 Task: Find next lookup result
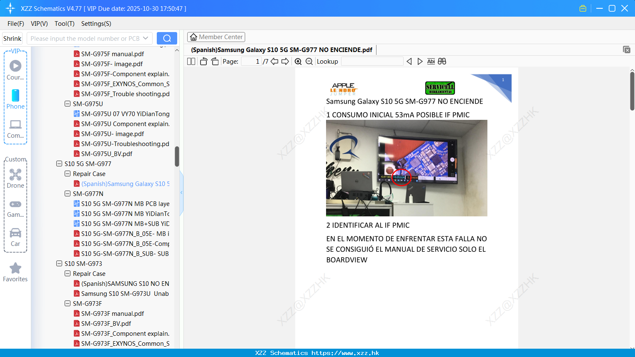point(420,61)
